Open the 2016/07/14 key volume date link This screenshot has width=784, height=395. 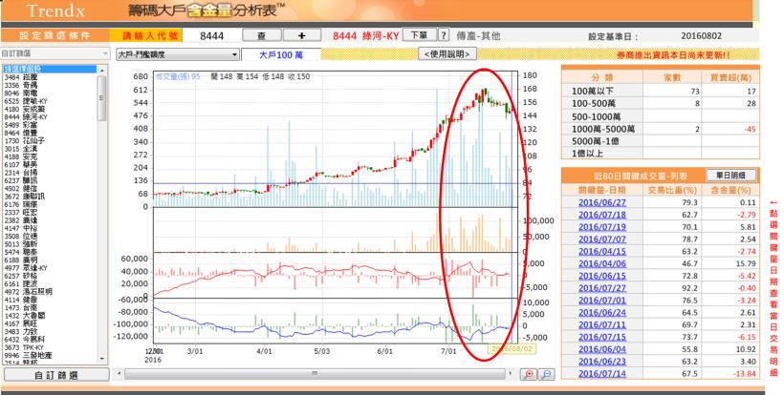click(x=602, y=374)
